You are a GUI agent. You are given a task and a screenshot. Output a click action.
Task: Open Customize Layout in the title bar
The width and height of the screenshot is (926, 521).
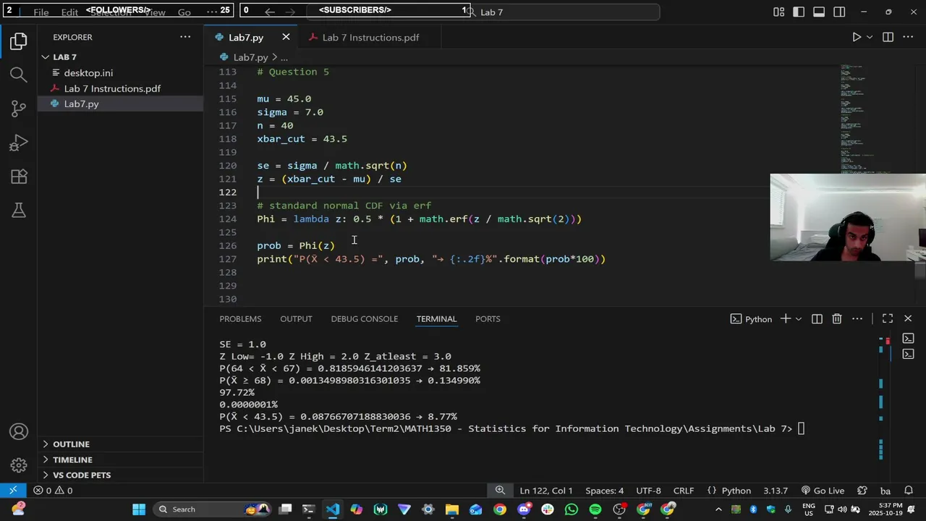(778, 12)
